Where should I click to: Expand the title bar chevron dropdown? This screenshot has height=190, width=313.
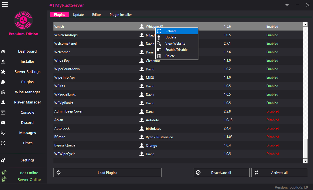point(287,5)
